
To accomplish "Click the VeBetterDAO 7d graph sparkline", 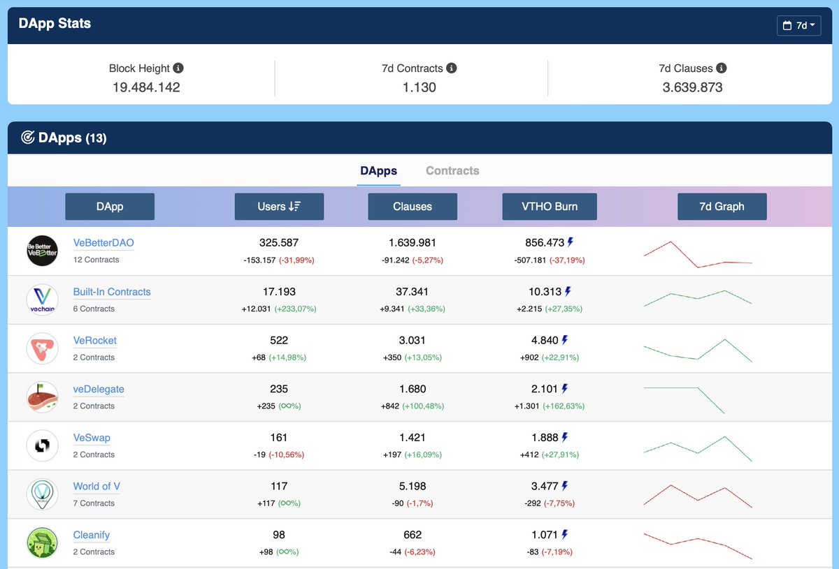I will coord(698,255).
